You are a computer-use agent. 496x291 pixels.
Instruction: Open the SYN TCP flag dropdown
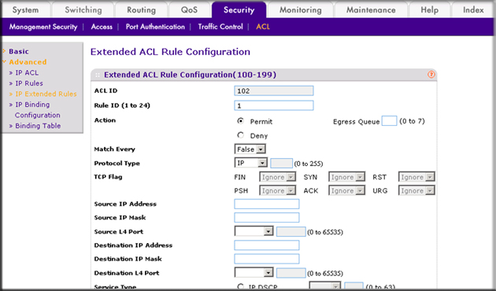pyautogui.click(x=346, y=177)
